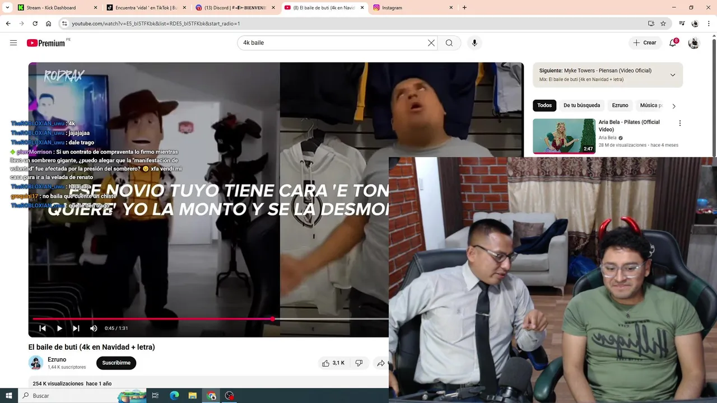
Task: Bookmark this page with the star icon
Action: pos(663,24)
